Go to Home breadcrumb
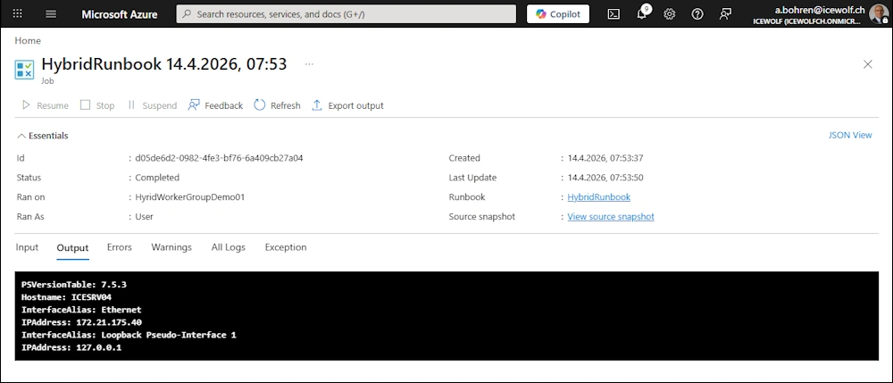This screenshot has height=383, width=893. click(28, 41)
